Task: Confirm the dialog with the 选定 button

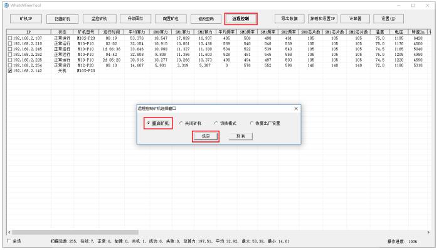Action: [x=206, y=136]
